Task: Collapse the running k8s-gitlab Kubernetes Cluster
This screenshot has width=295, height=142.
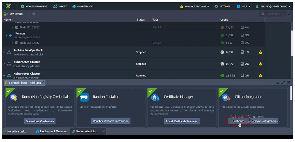Action: [x=4, y=75]
